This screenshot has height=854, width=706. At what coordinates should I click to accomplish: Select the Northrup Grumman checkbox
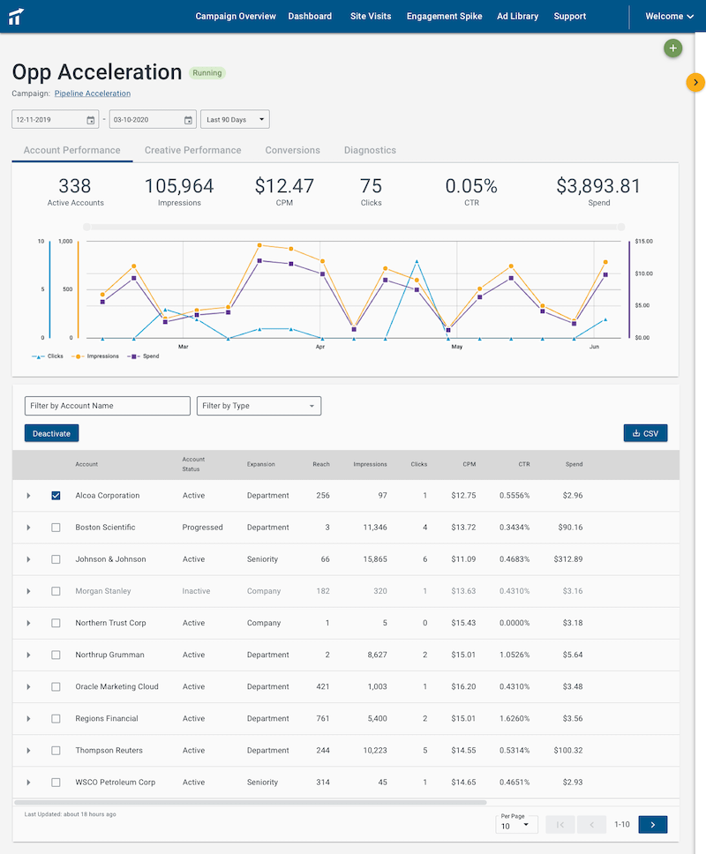coord(56,655)
